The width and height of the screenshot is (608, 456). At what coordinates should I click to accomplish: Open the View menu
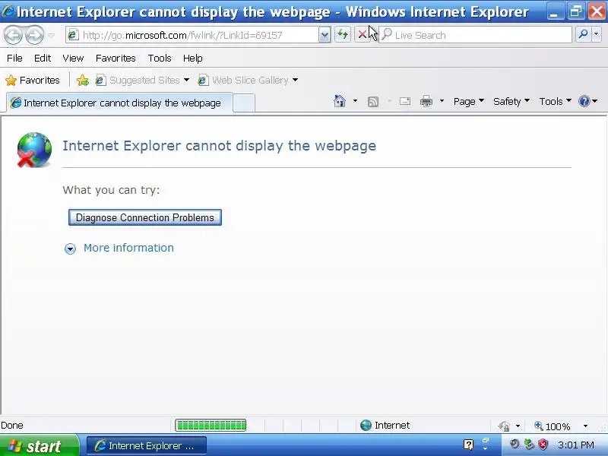73,59
